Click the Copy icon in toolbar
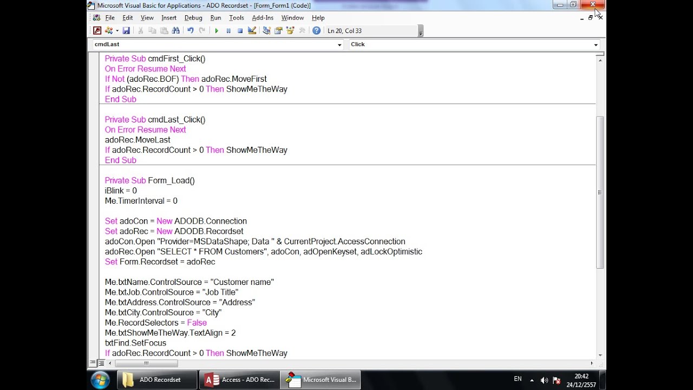Image resolution: width=693 pixels, height=390 pixels. [x=153, y=31]
